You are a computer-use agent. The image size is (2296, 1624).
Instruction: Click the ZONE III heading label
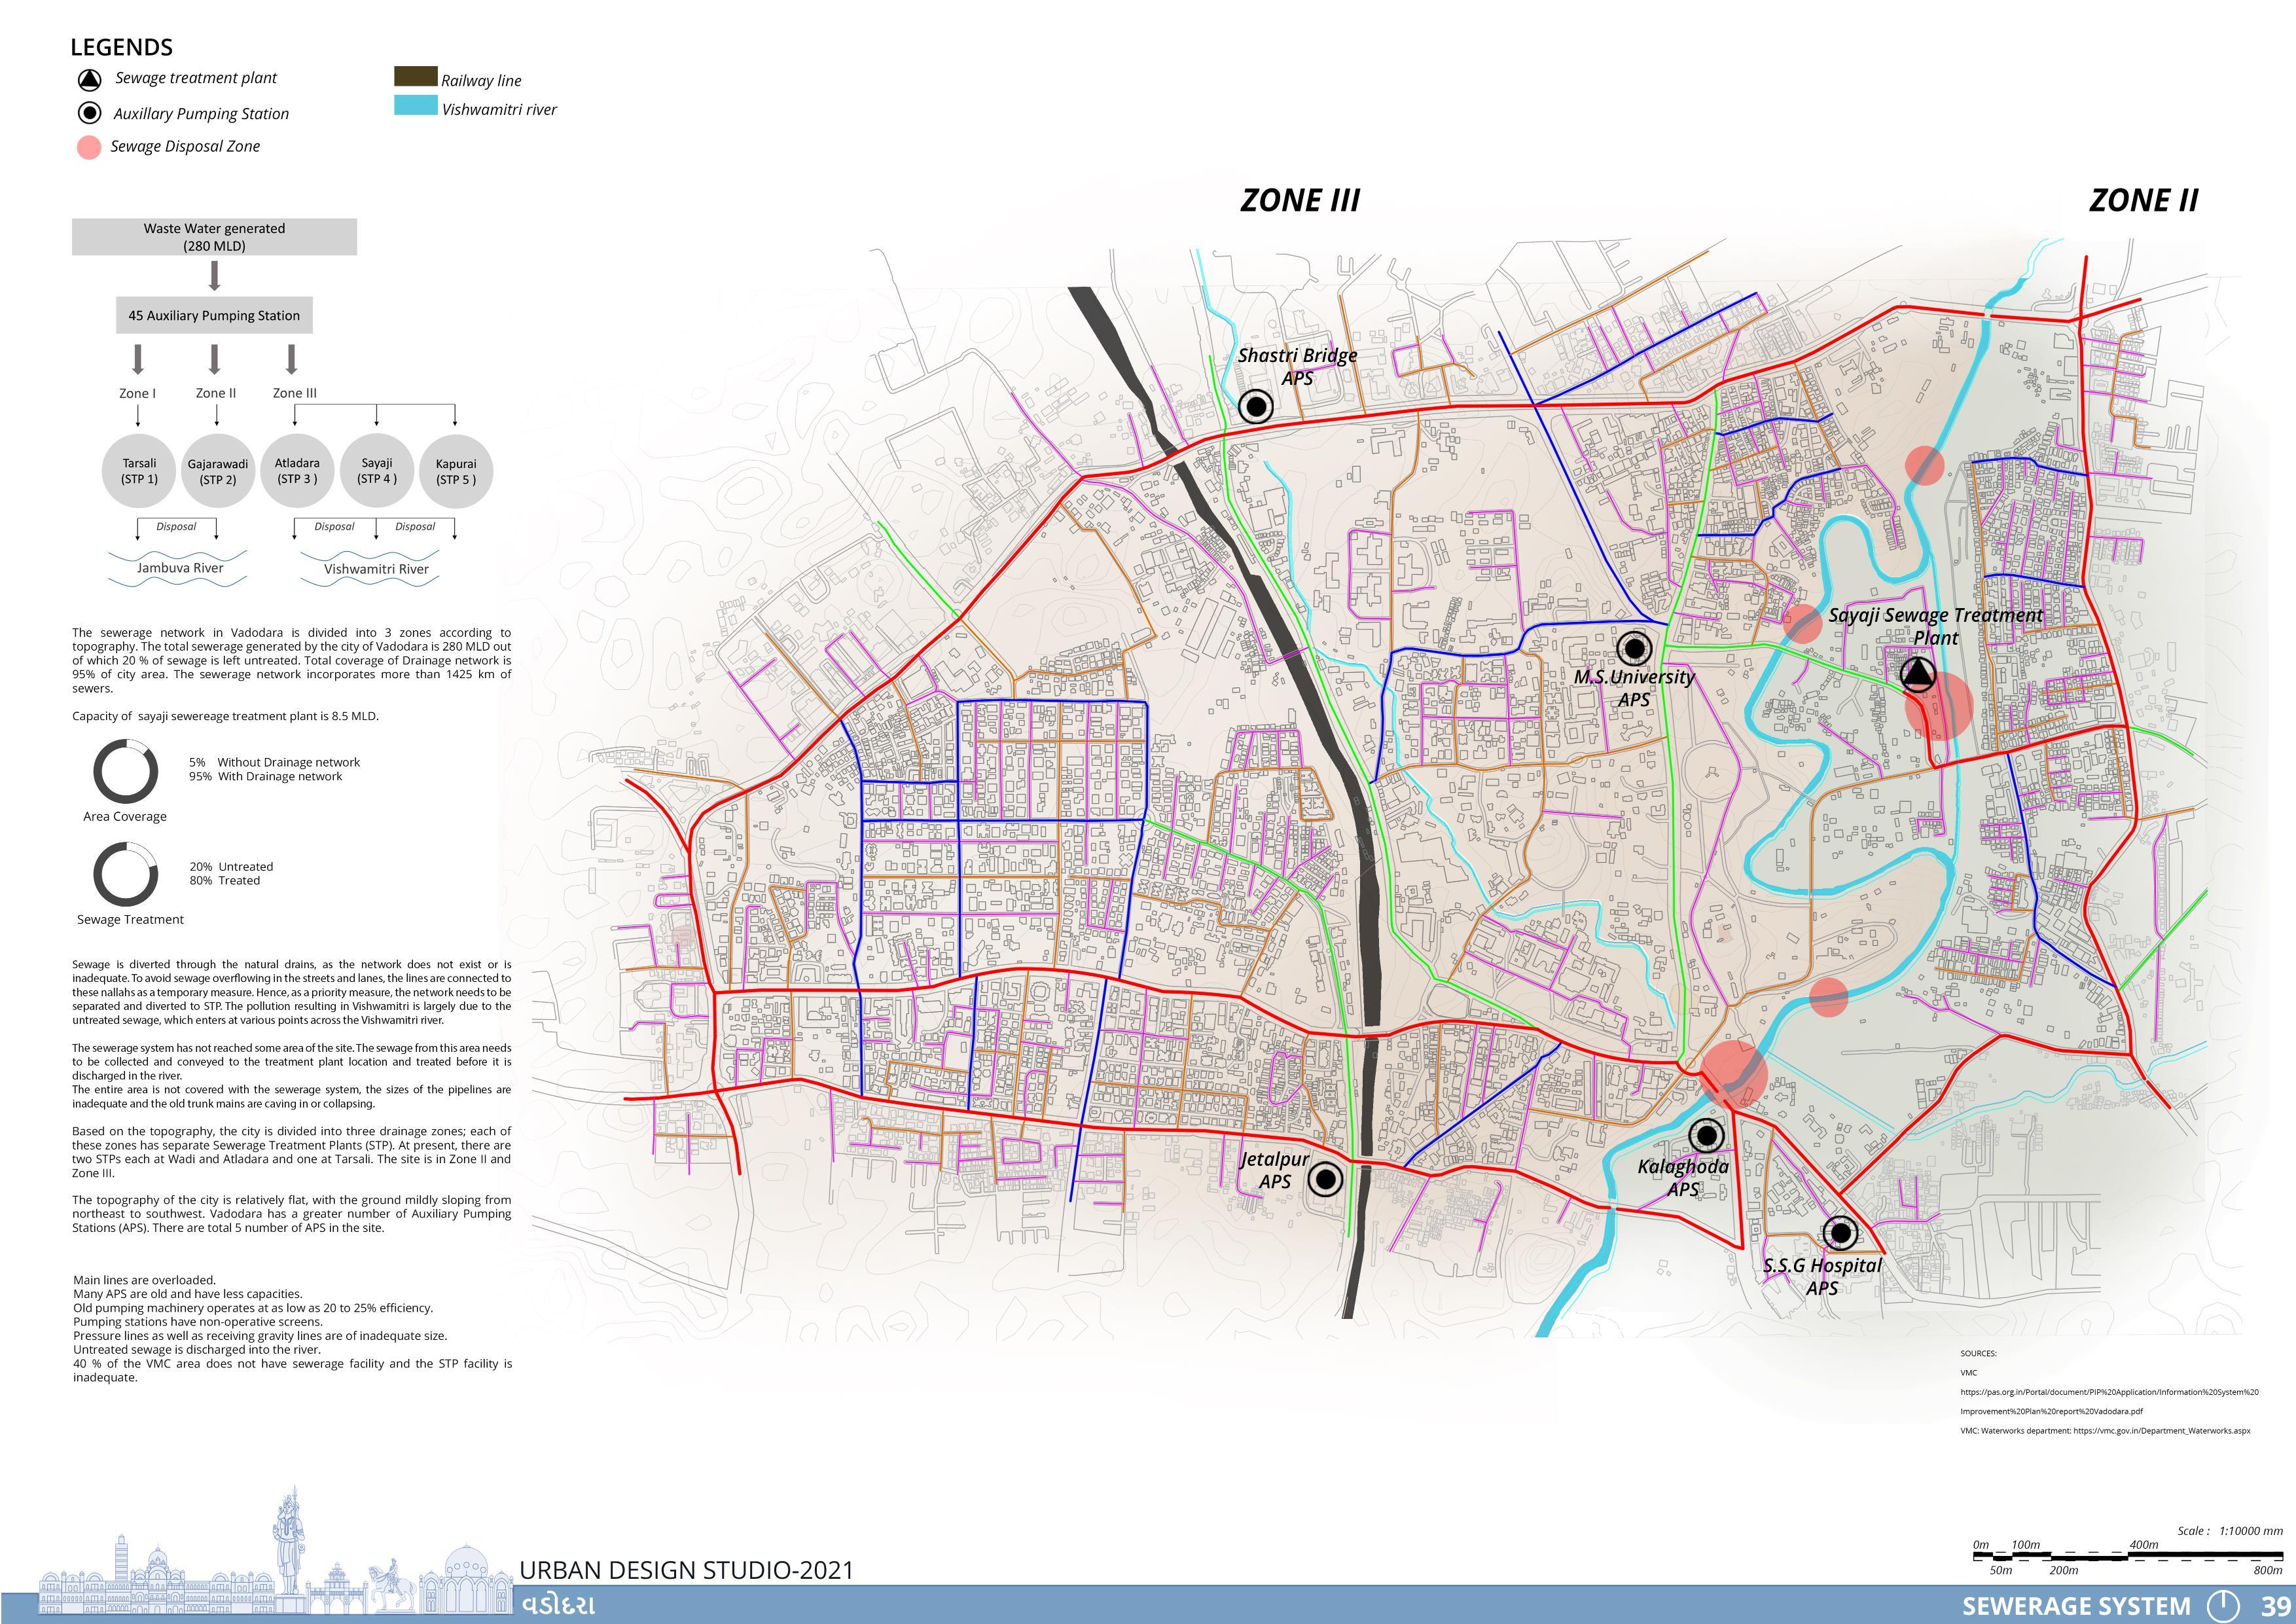coord(1300,201)
